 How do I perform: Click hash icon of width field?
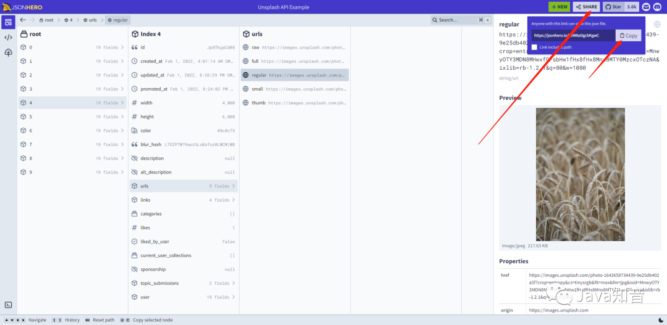click(135, 103)
